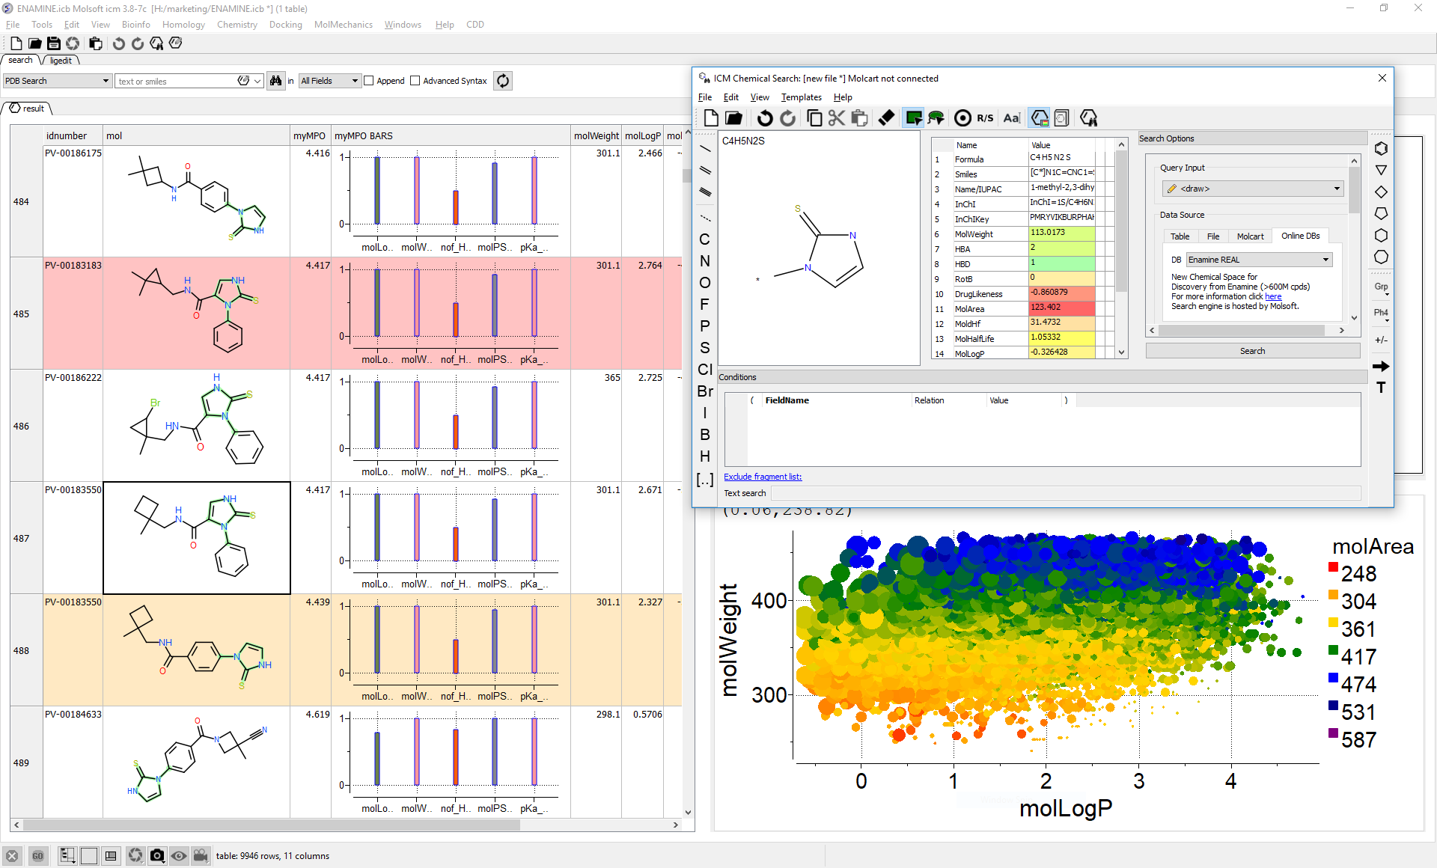This screenshot has height=868, width=1437.
Task: Select the Sulfur atom button
Action: [x=704, y=348]
